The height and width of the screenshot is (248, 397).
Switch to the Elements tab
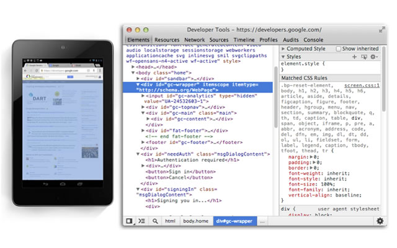click(138, 40)
